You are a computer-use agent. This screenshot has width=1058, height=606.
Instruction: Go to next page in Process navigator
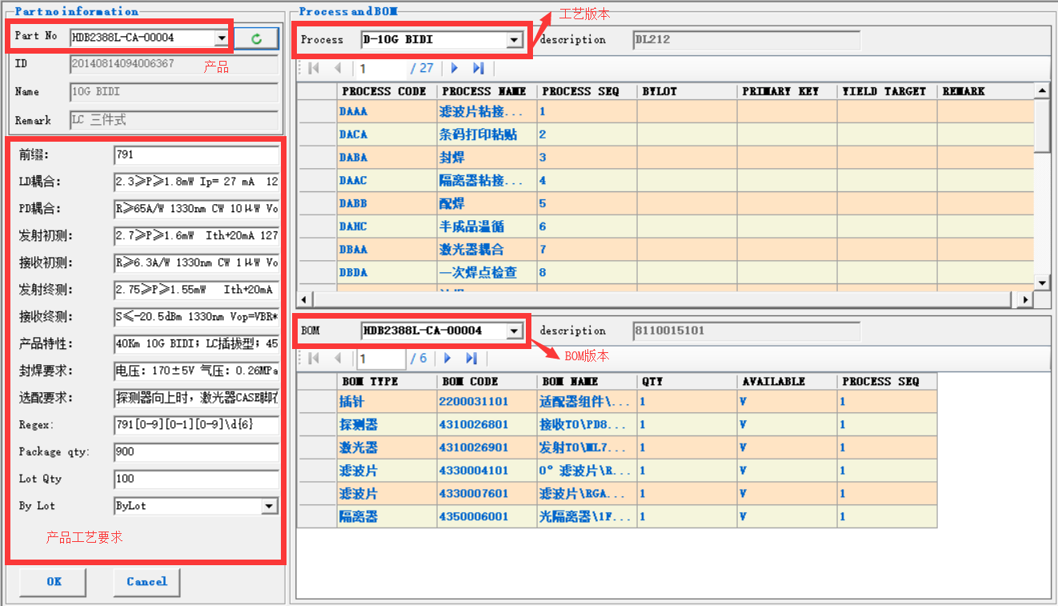tap(455, 69)
